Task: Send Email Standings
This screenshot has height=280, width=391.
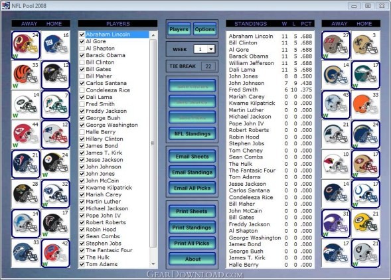Action: [193, 173]
